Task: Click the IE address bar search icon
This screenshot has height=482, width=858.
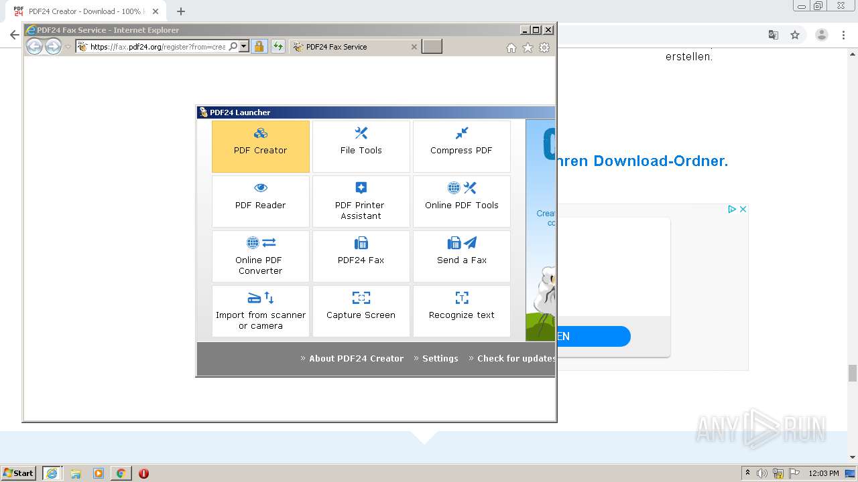Action: [x=233, y=47]
